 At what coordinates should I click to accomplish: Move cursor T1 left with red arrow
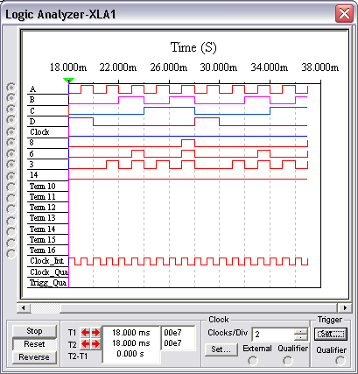(x=86, y=333)
